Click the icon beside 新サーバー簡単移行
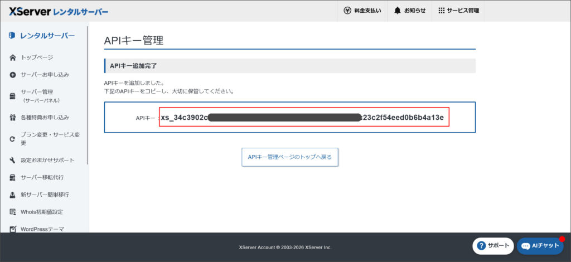 (x=12, y=195)
